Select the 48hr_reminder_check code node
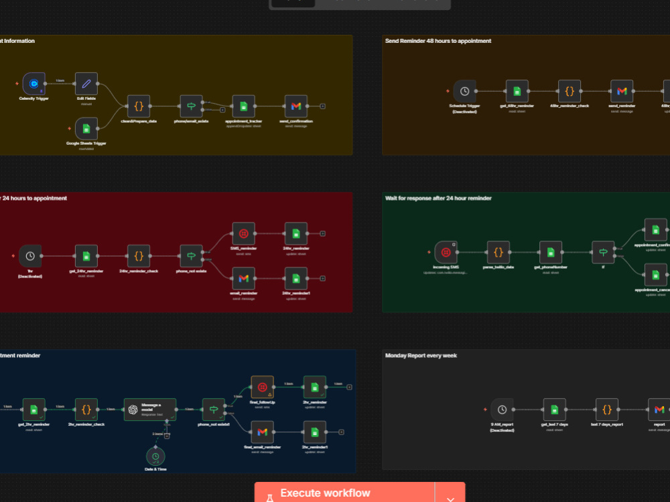Screen dimensions: 670x502 coord(569,91)
